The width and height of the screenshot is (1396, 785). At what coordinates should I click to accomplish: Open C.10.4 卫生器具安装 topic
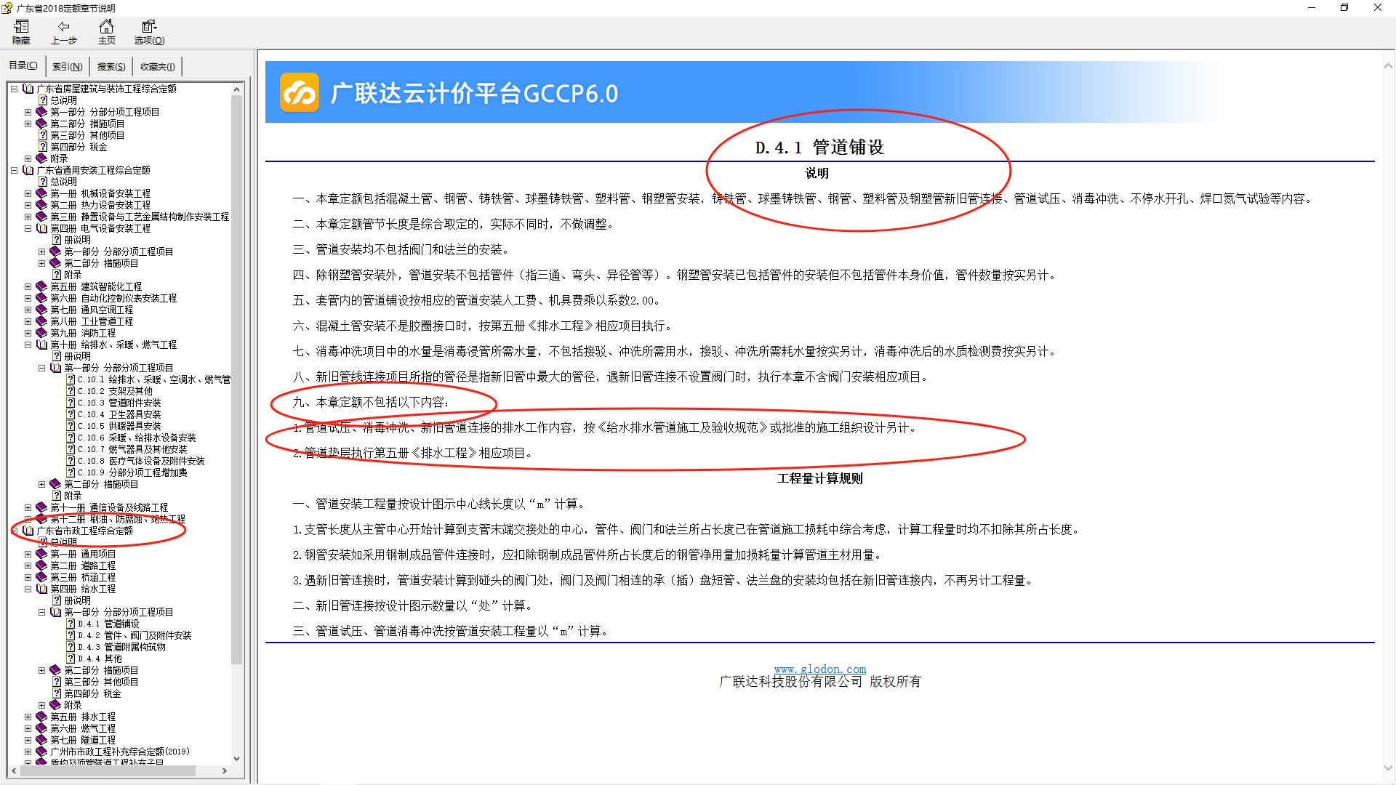(x=119, y=414)
